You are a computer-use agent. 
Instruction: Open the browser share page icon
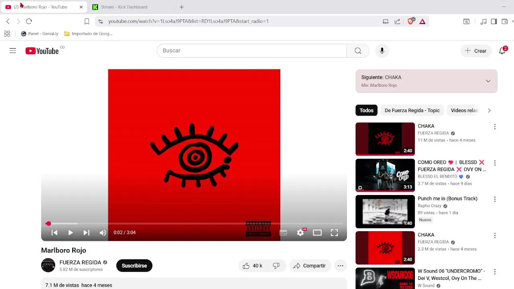(397, 21)
